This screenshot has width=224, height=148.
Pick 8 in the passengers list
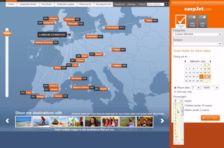176,130
